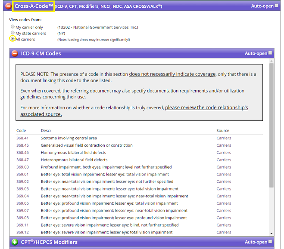Enable Auto-open for ICD-9-CM Codes
The height and width of the screenshot is (249, 284).
click(270, 53)
